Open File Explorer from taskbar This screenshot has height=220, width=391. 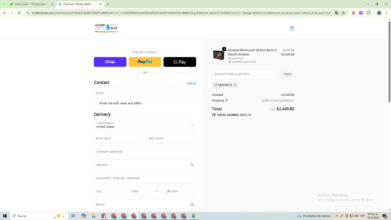(94, 216)
